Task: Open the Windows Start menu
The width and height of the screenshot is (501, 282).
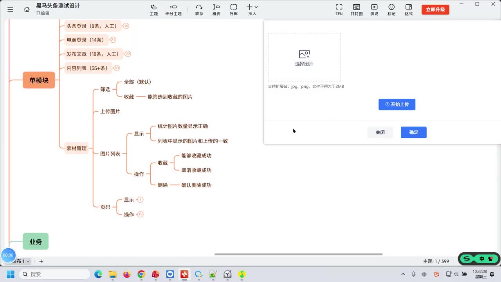Action: pyautogui.click(x=10, y=274)
